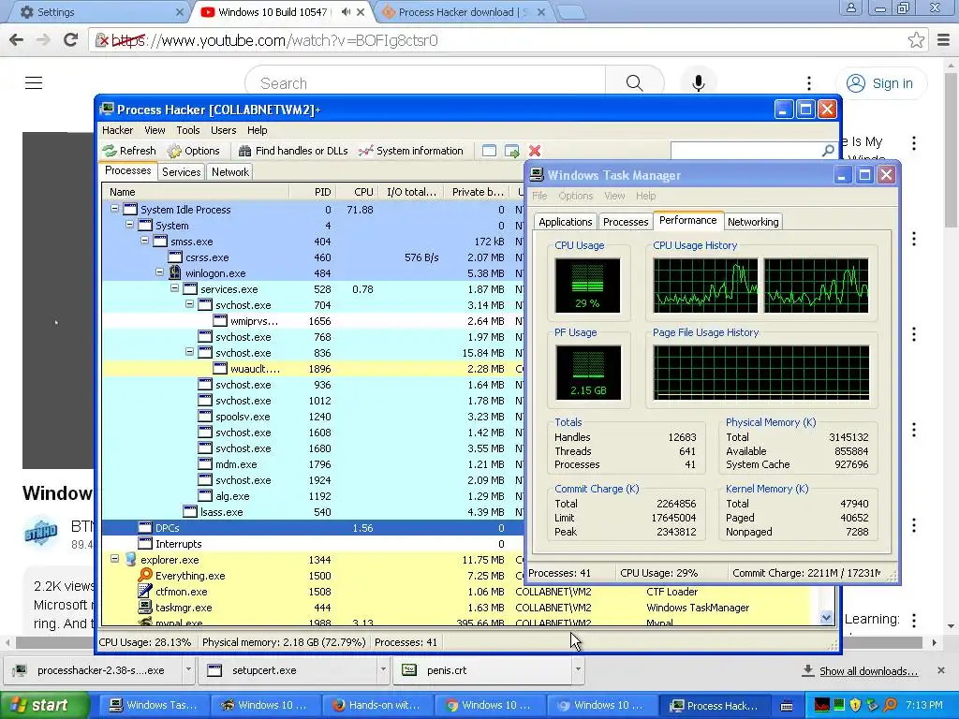The width and height of the screenshot is (959, 719).
Task: Open the Hacker menu
Action: (117, 130)
